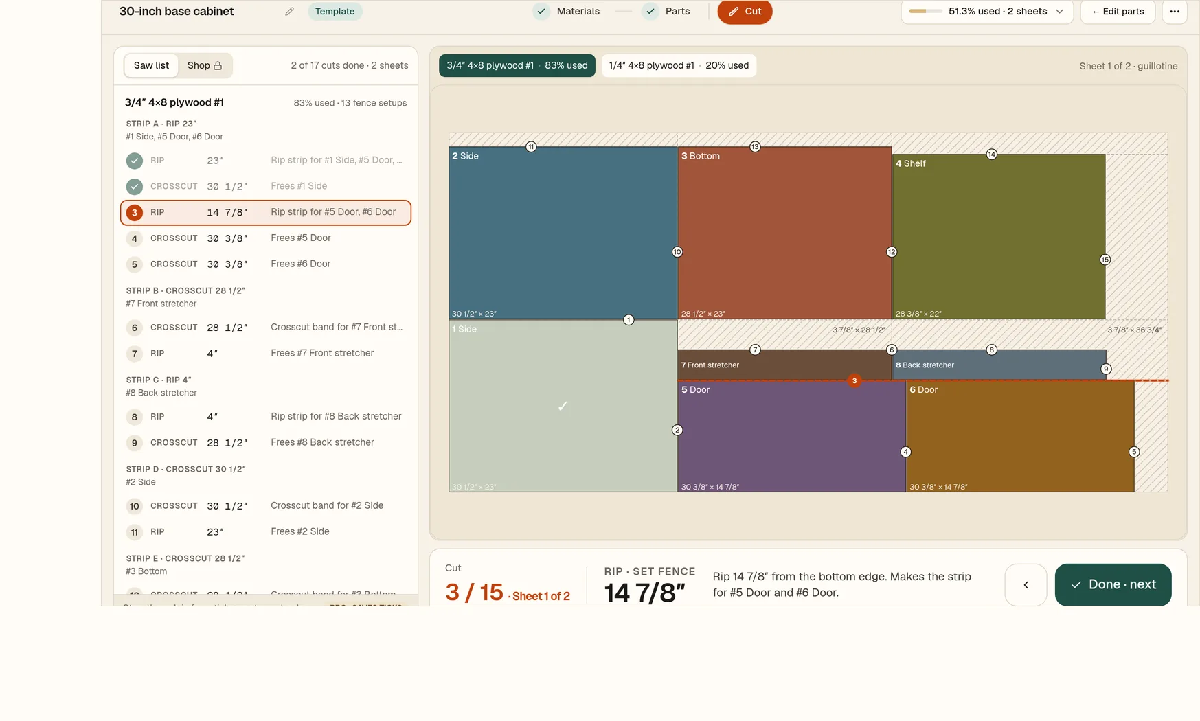Image resolution: width=1200 pixels, height=721 pixels.
Task: Select step 5 crosscut Frees #6 Door
Action: pos(266,264)
